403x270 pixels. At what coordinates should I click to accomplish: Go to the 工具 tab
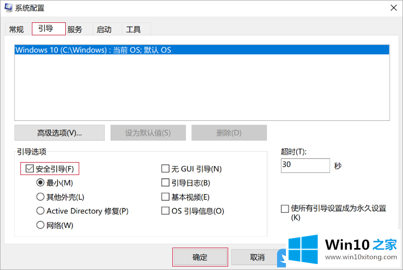click(x=134, y=29)
